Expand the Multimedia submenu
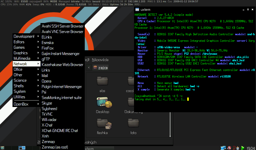The width and height of the screenshot is (256, 150). [26, 58]
